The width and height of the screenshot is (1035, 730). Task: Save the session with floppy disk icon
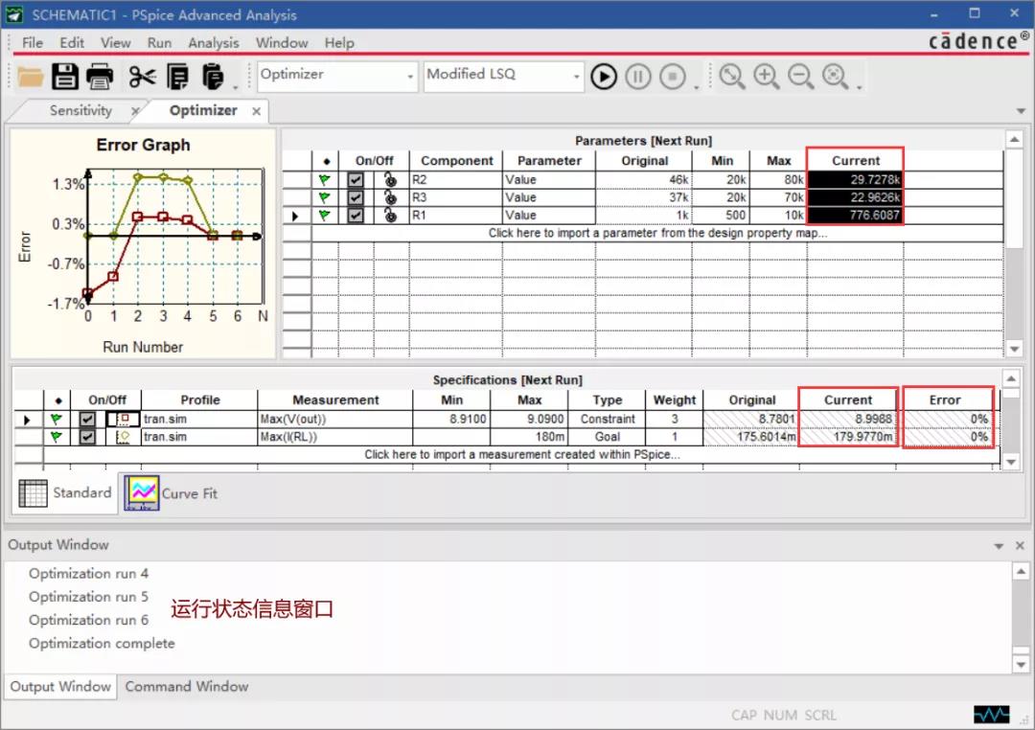click(65, 77)
